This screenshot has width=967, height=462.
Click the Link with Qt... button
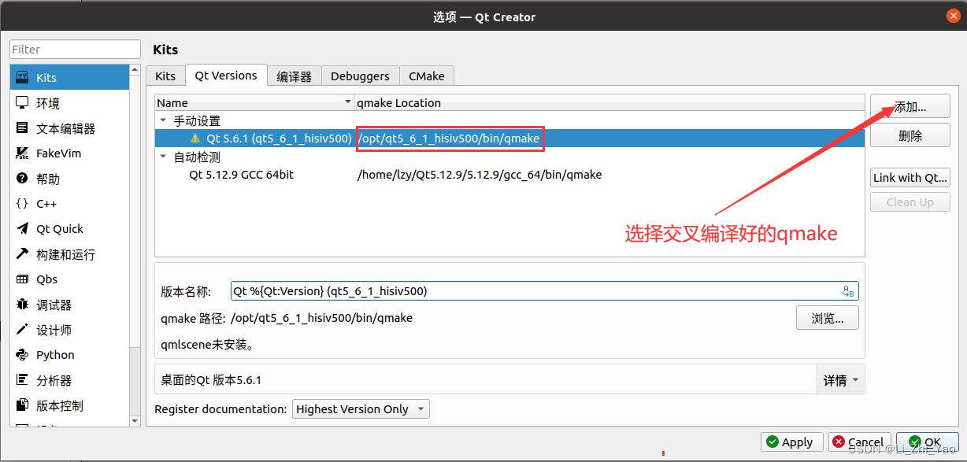click(x=910, y=177)
